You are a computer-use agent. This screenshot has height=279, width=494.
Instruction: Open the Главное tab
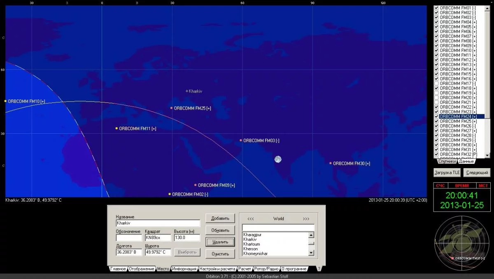coord(118,269)
